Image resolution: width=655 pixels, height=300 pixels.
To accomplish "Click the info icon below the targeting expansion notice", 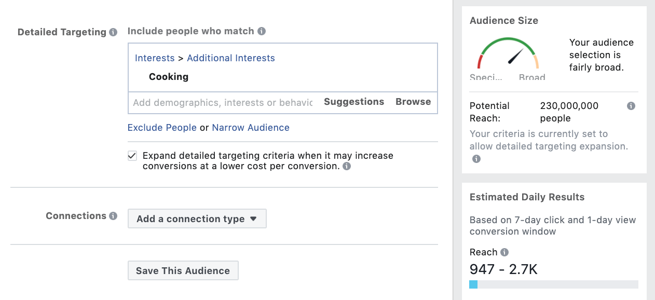I will (476, 159).
